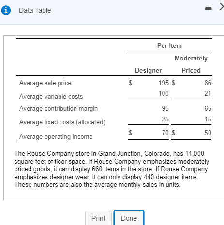
Task: Click the Moderately Priced contribution margin 65
Action: (208, 108)
